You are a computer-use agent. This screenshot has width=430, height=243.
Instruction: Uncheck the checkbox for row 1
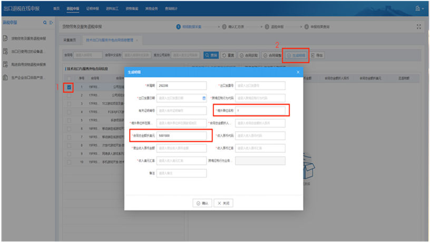pyautogui.click(x=69, y=87)
